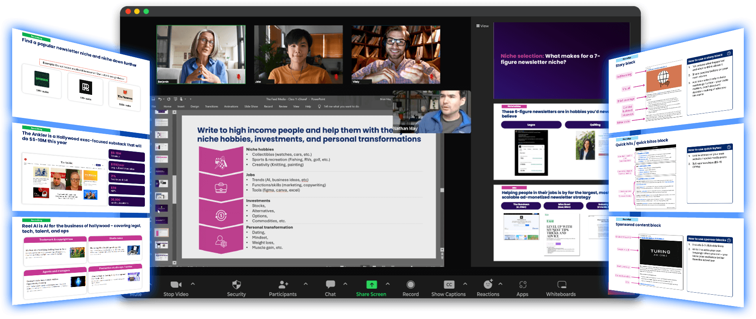This screenshot has width=756, height=319.
Task: Click The Neuron card on niche slide
Action: (125, 97)
